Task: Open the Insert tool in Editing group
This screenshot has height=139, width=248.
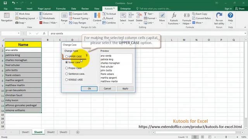Action: tap(131, 18)
